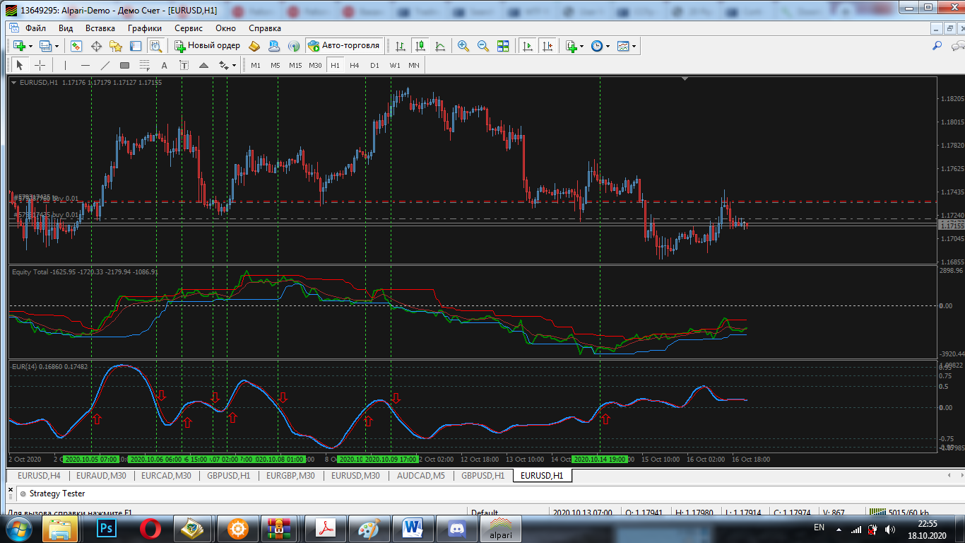The height and width of the screenshot is (543, 965).
Task: Expand the indicators list dropdown arrow
Action: click(x=581, y=46)
